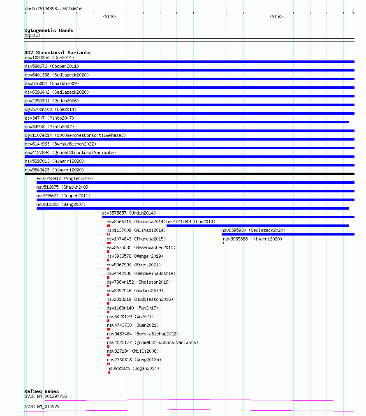This screenshot has height=416, width=366.
Task: Click esv2730318 (Wong2012b) label
Action: (134, 360)
